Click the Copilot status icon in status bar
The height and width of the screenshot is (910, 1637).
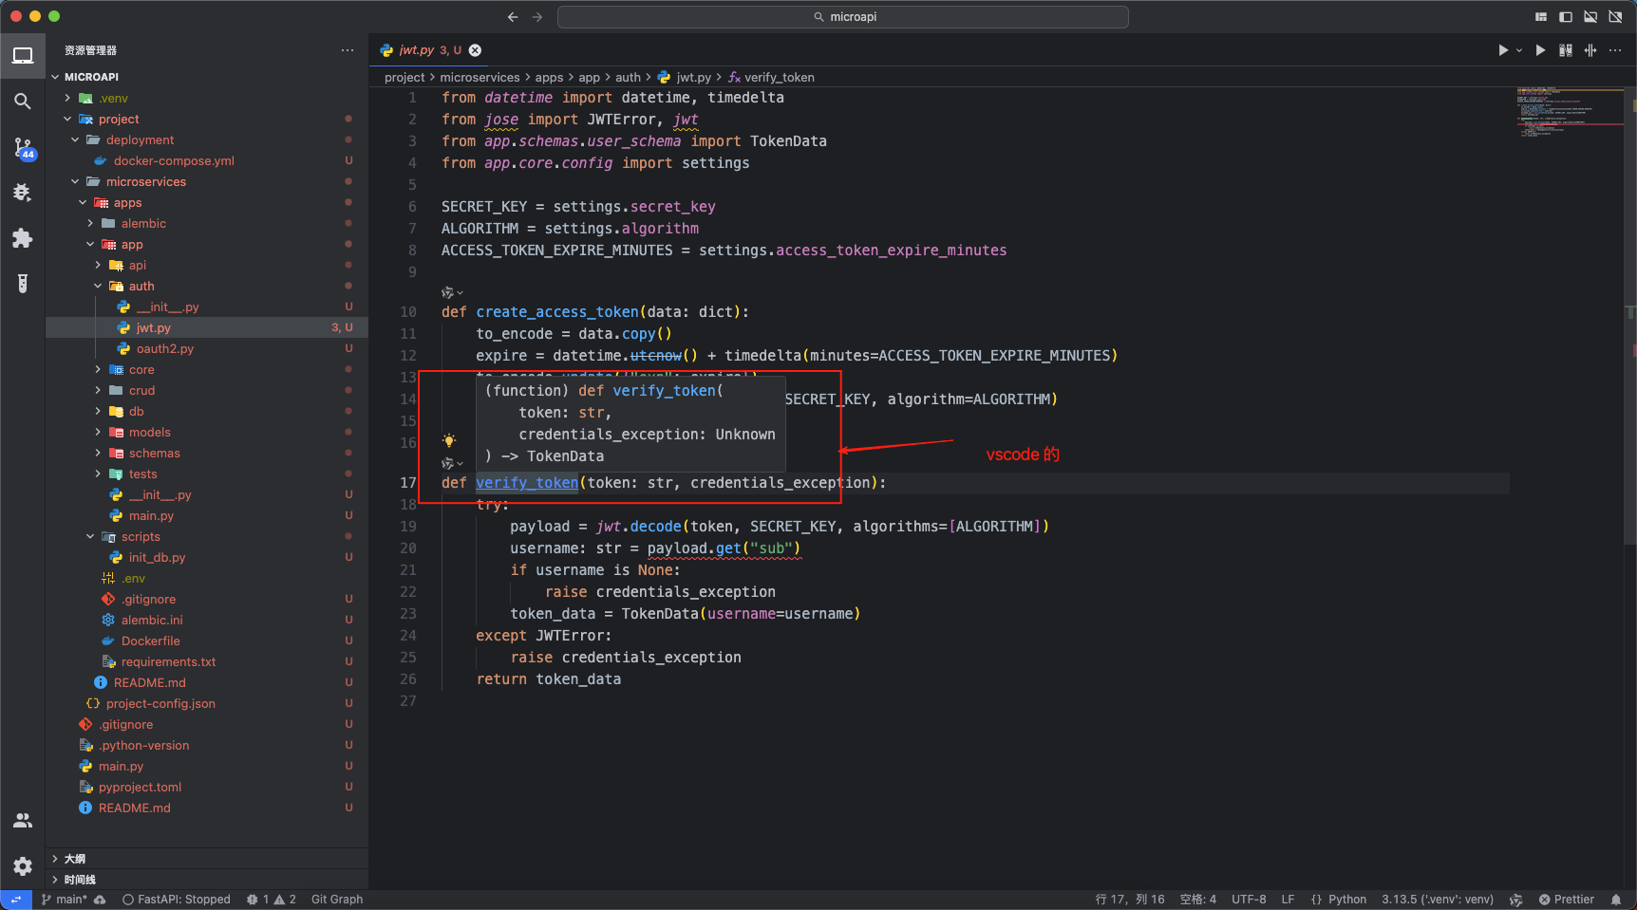1516,900
